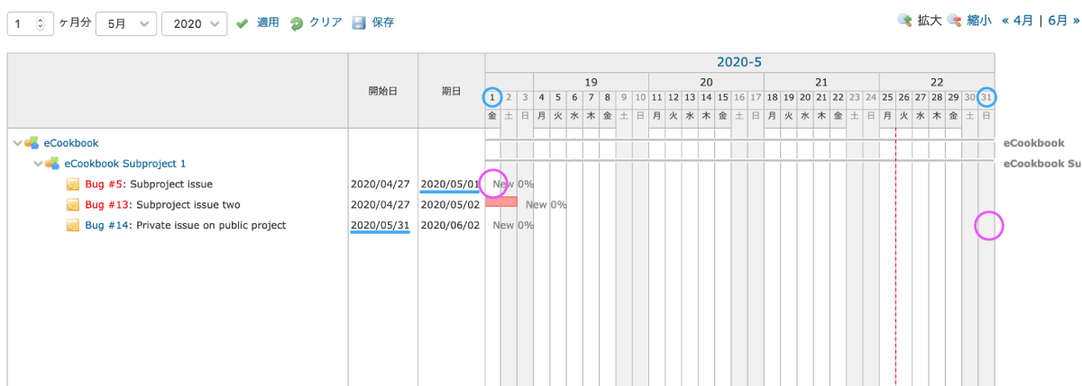
Task: Click the red Bug #13 Gantt bar
Action: [x=501, y=202]
